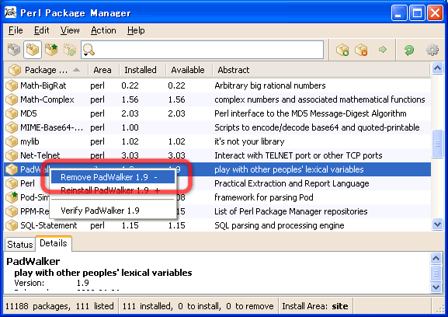Click the View packages to install/remove icon
Image resolution: width=448 pixels, height=317 pixels.
[70, 50]
